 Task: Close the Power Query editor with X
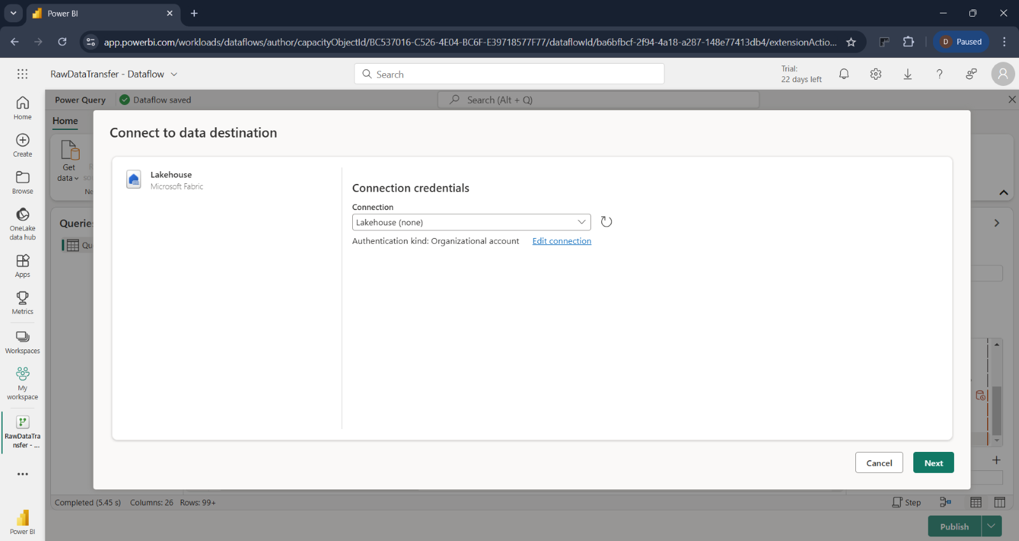coord(1012,99)
